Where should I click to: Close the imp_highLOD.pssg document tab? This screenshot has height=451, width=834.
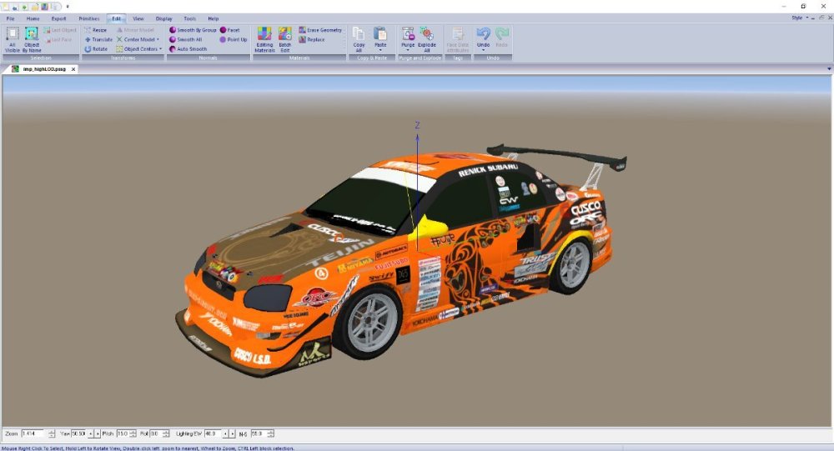coord(73,69)
